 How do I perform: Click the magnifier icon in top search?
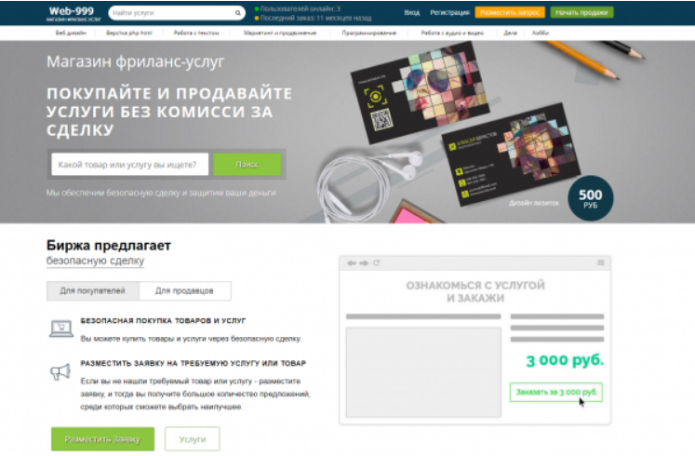237,13
